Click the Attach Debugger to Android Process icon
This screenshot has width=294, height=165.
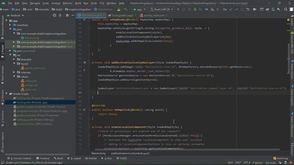[x=212, y=9]
